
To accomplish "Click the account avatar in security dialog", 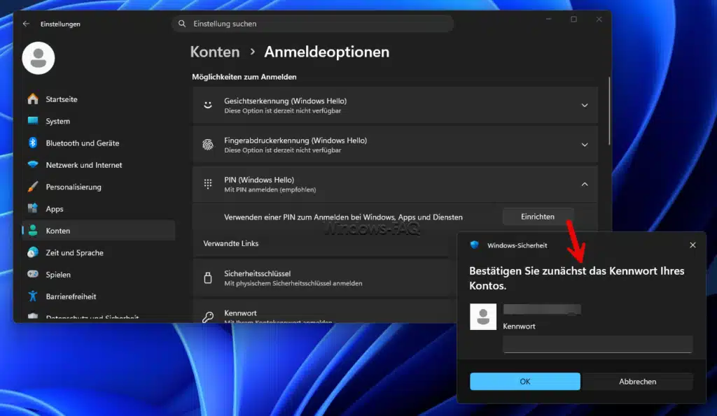I will [x=483, y=317].
